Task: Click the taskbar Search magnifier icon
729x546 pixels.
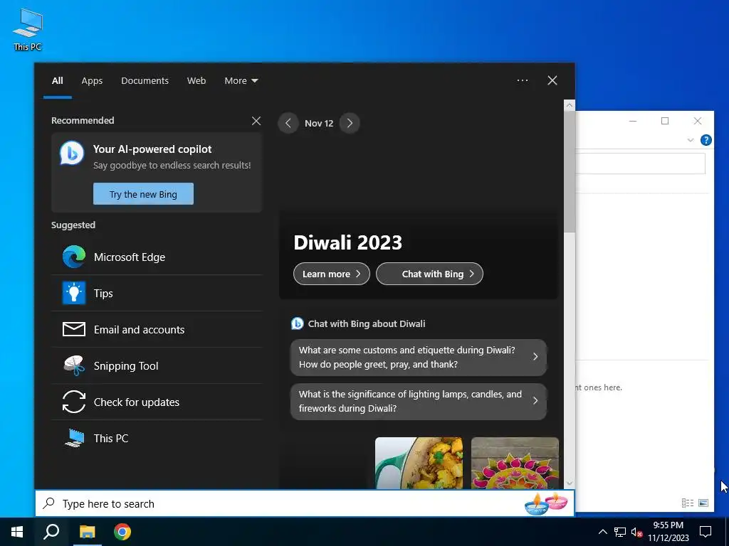Action: click(51, 532)
